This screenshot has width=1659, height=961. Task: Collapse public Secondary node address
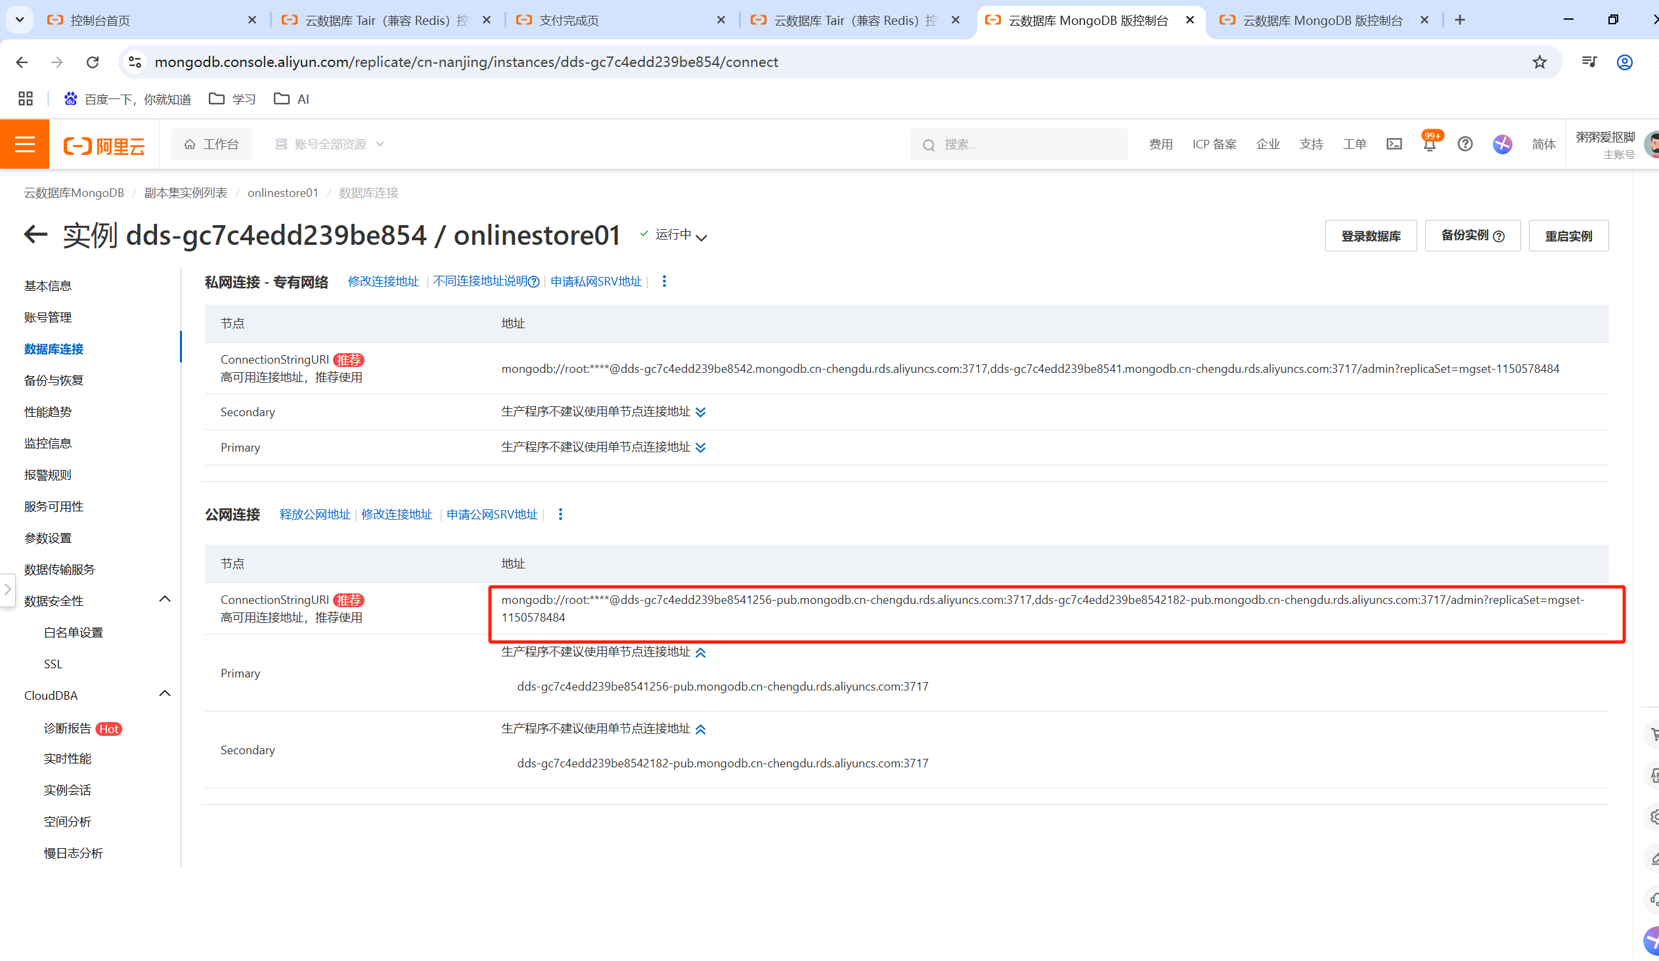coord(701,729)
